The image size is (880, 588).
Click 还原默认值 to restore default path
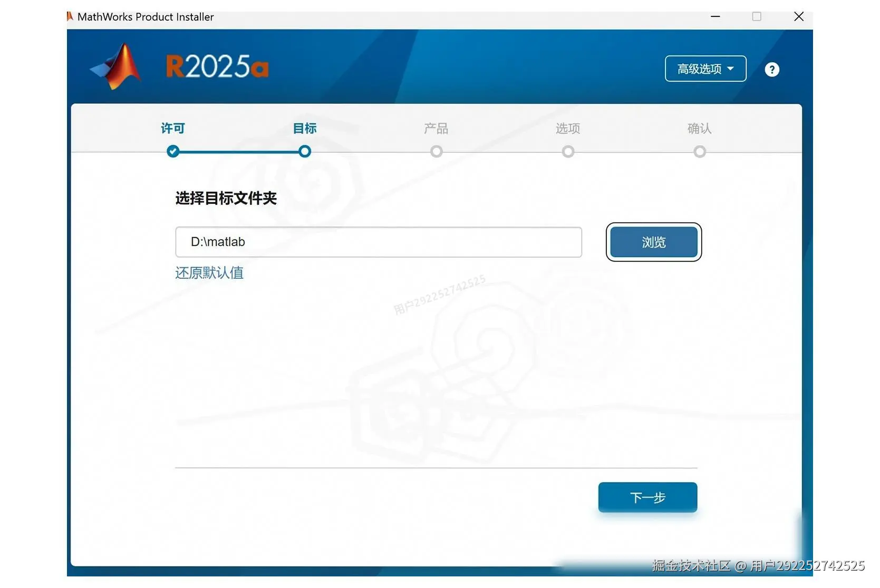(x=209, y=272)
